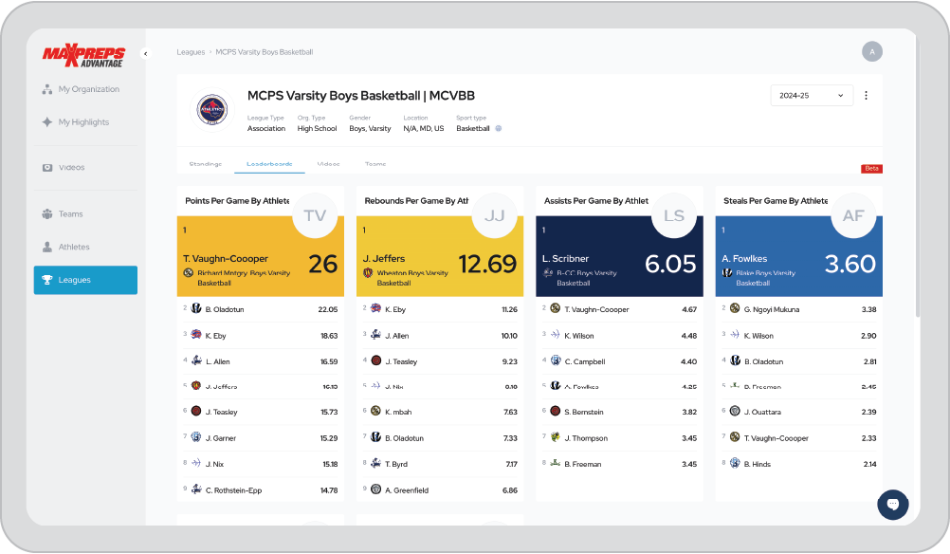This screenshot has width=950, height=554.
Task: Open Videos via the camera icon
Action: coord(46,167)
